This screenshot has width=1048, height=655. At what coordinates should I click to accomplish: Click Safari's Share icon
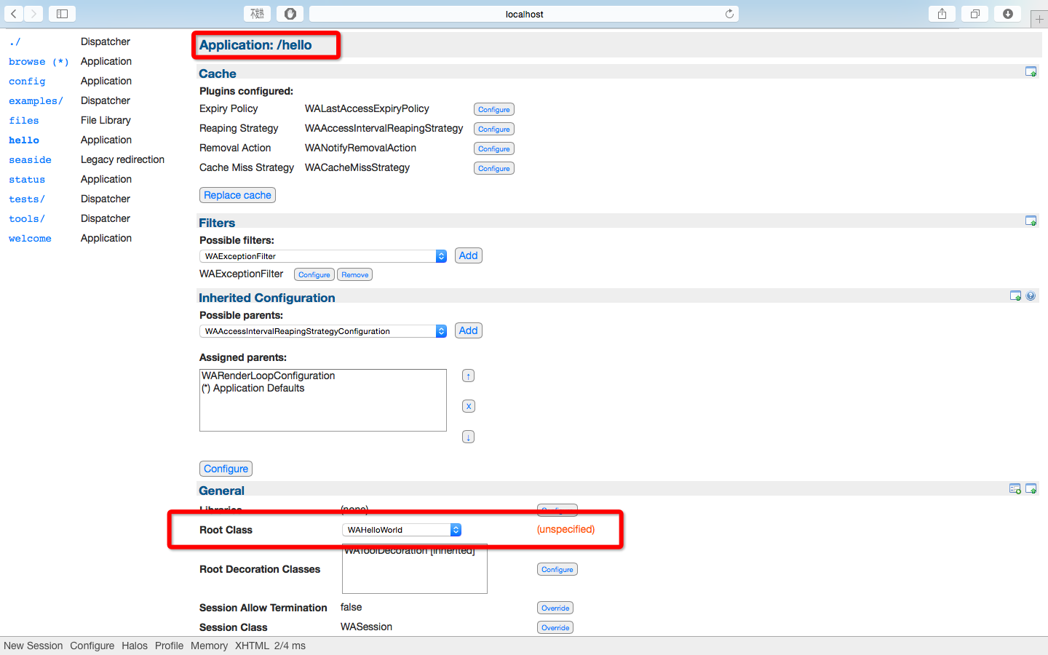(942, 14)
